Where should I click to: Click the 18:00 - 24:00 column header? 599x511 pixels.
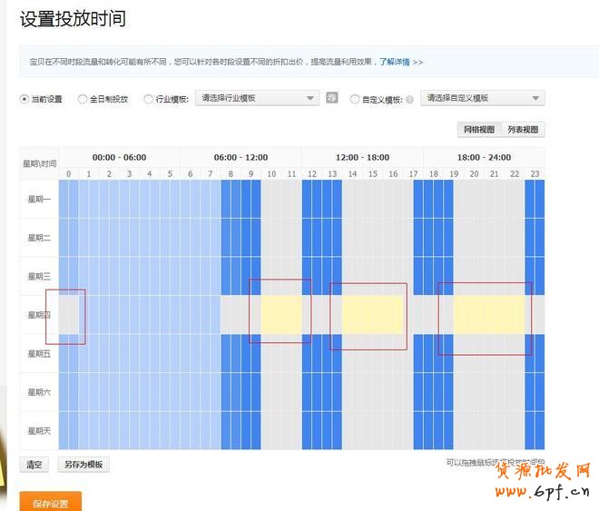coord(484,157)
